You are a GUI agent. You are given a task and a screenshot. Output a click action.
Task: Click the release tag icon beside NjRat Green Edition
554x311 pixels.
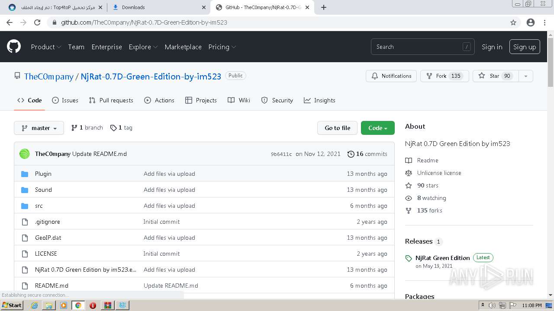tap(409, 258)
